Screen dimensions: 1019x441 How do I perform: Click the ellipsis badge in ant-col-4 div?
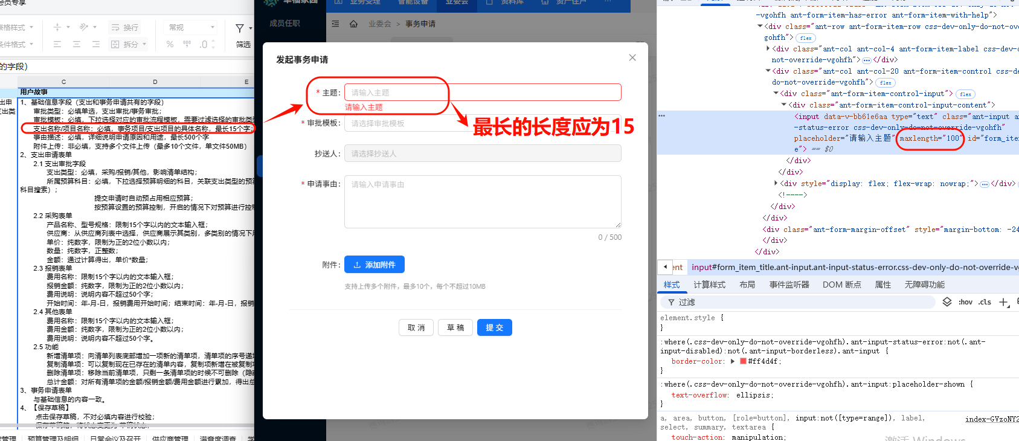tap(867, 60)
